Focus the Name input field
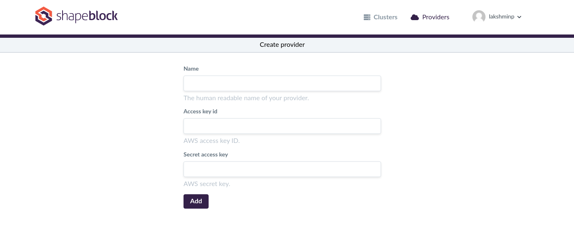The height and width of the screenshot is (246, 574). pyautogui.click(x=282, y=83)
